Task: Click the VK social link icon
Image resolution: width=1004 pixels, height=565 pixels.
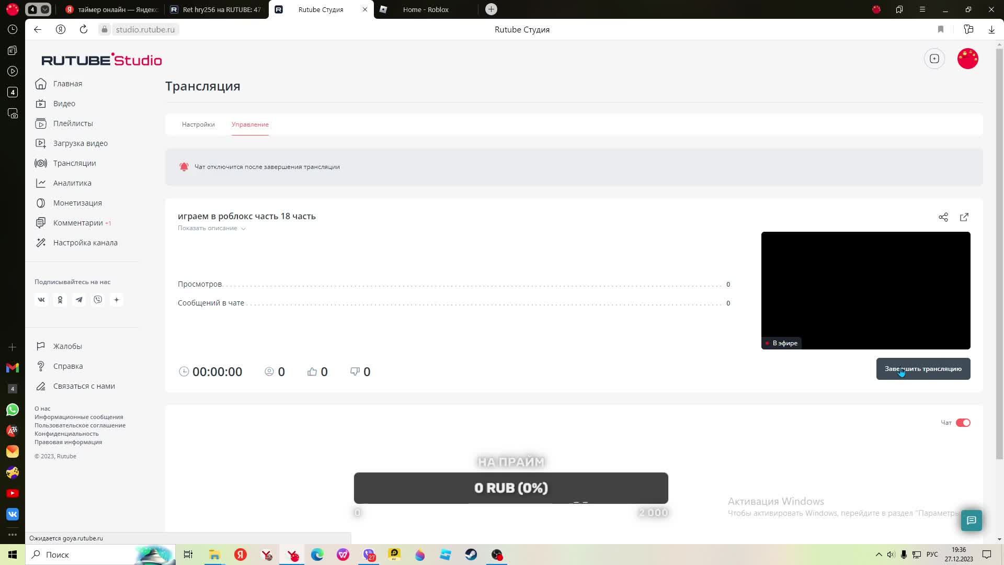Action: 41,300
